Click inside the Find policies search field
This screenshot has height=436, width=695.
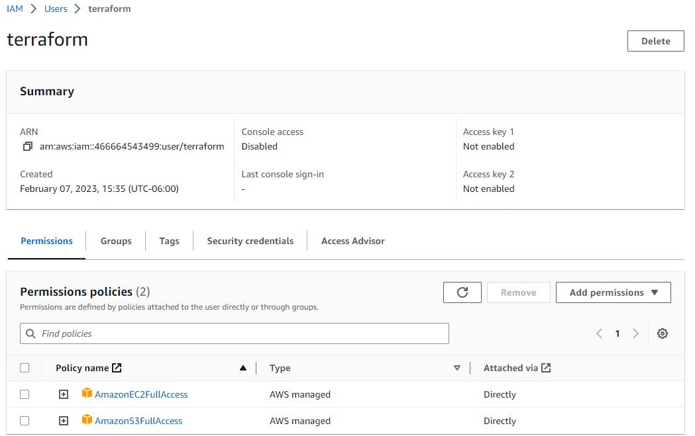coord(199,333)
